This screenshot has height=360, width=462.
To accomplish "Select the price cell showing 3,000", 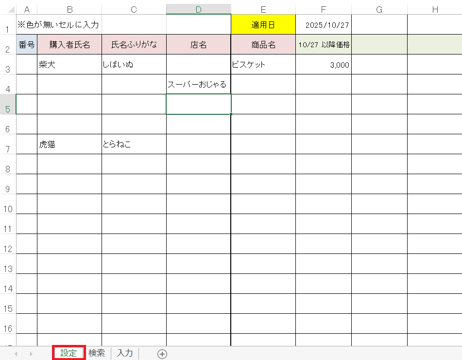I will click(323, 64).
